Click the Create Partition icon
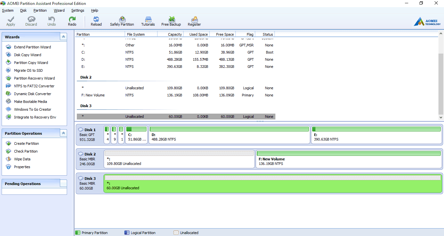444x236 pixels. [8, 143]
